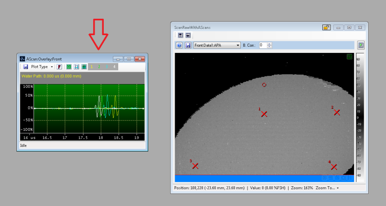Click the B. Corr. value field
This screenshot has width=386, height=206.
click(x=263, y=45)
